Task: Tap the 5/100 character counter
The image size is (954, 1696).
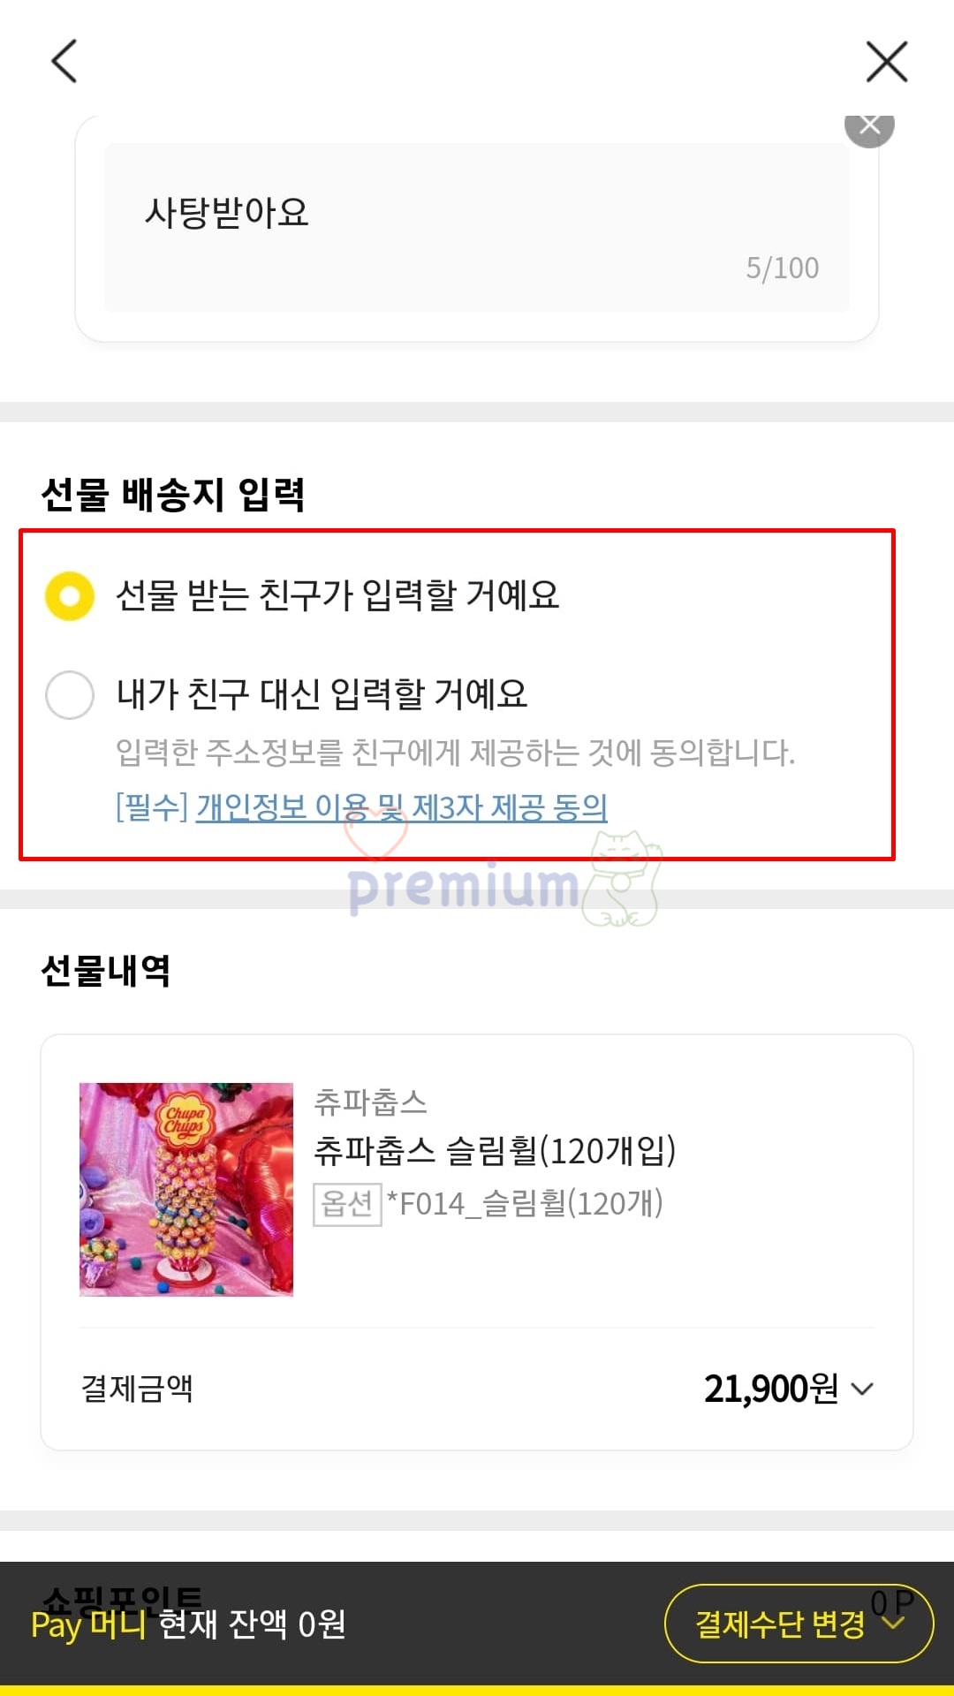Action: 782,268
